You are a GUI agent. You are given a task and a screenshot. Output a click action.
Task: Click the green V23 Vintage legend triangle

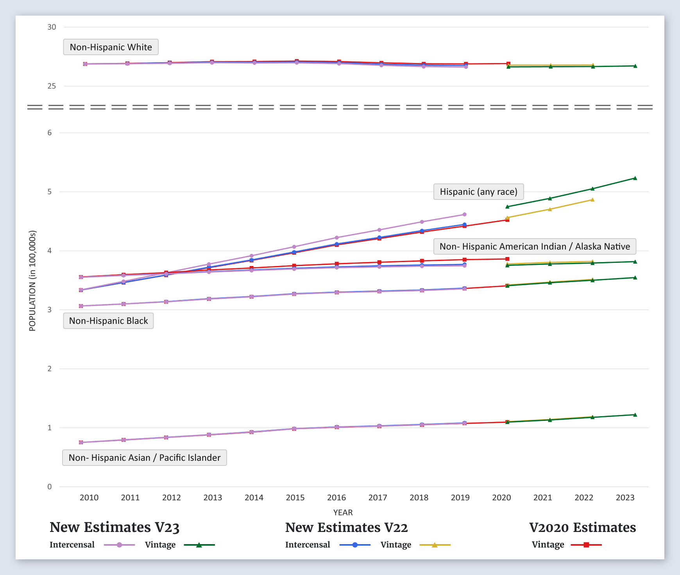[199, 545]
